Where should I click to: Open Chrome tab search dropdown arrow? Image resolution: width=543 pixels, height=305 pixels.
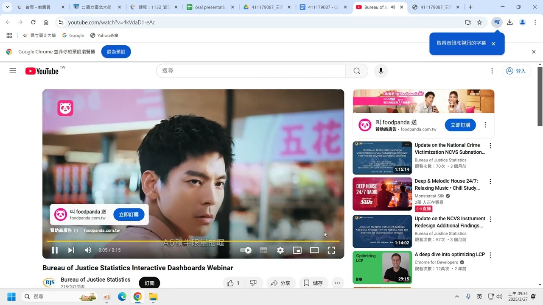click(x=7, y=7)
